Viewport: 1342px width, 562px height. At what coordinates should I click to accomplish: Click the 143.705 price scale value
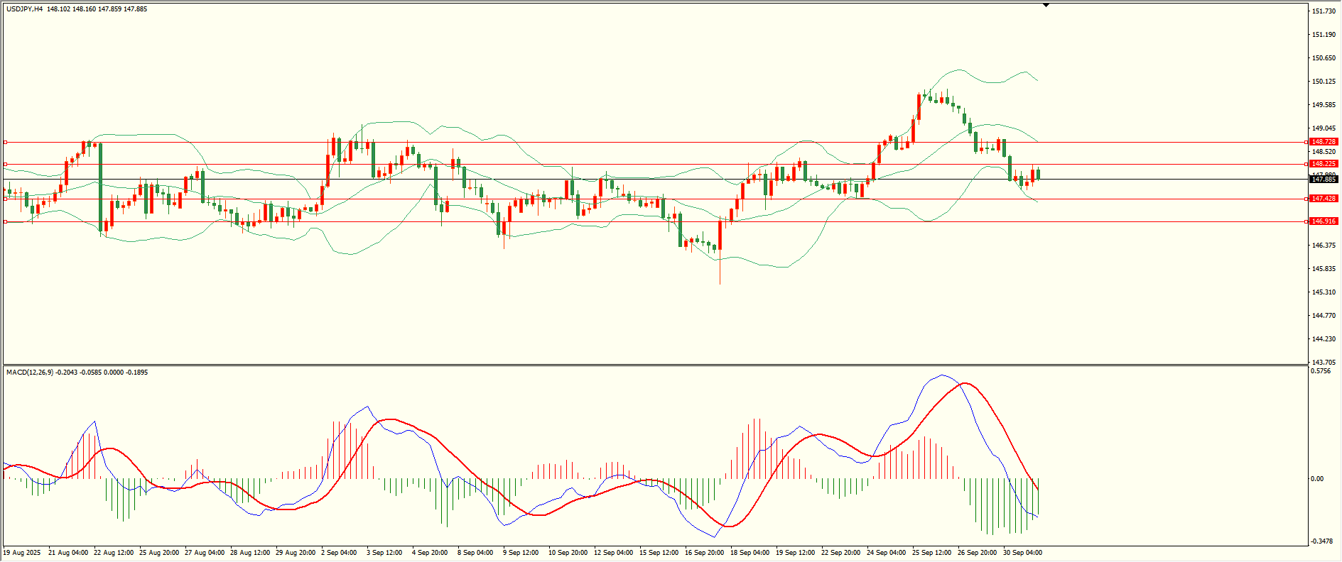[x=1324, y=362]
